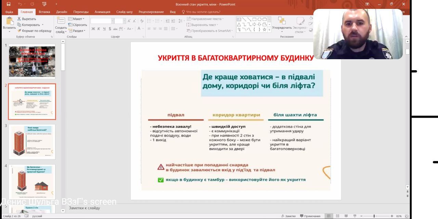
Task: Expand the Section (Раздел) dropdown
Action: click(x=78, y=30)
